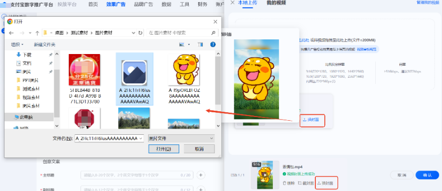The image size is (442, 191).
Task: Click the plus button beside 主标题
Action: tap(201, 175)
